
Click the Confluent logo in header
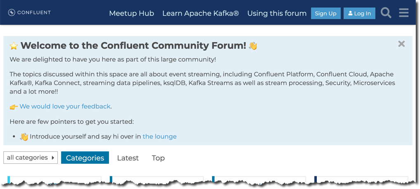click(x=29, y=13)
